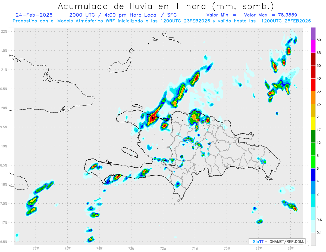Click the gray legend swatch below 0.1
Screen dimensions: 326x252
[x=313, y=239]
